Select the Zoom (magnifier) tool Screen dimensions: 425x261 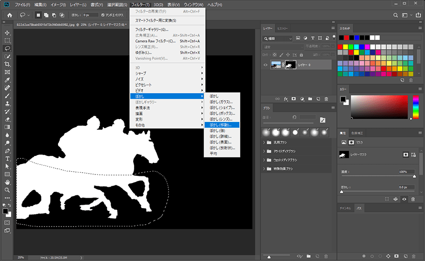[x=7, y=190]
